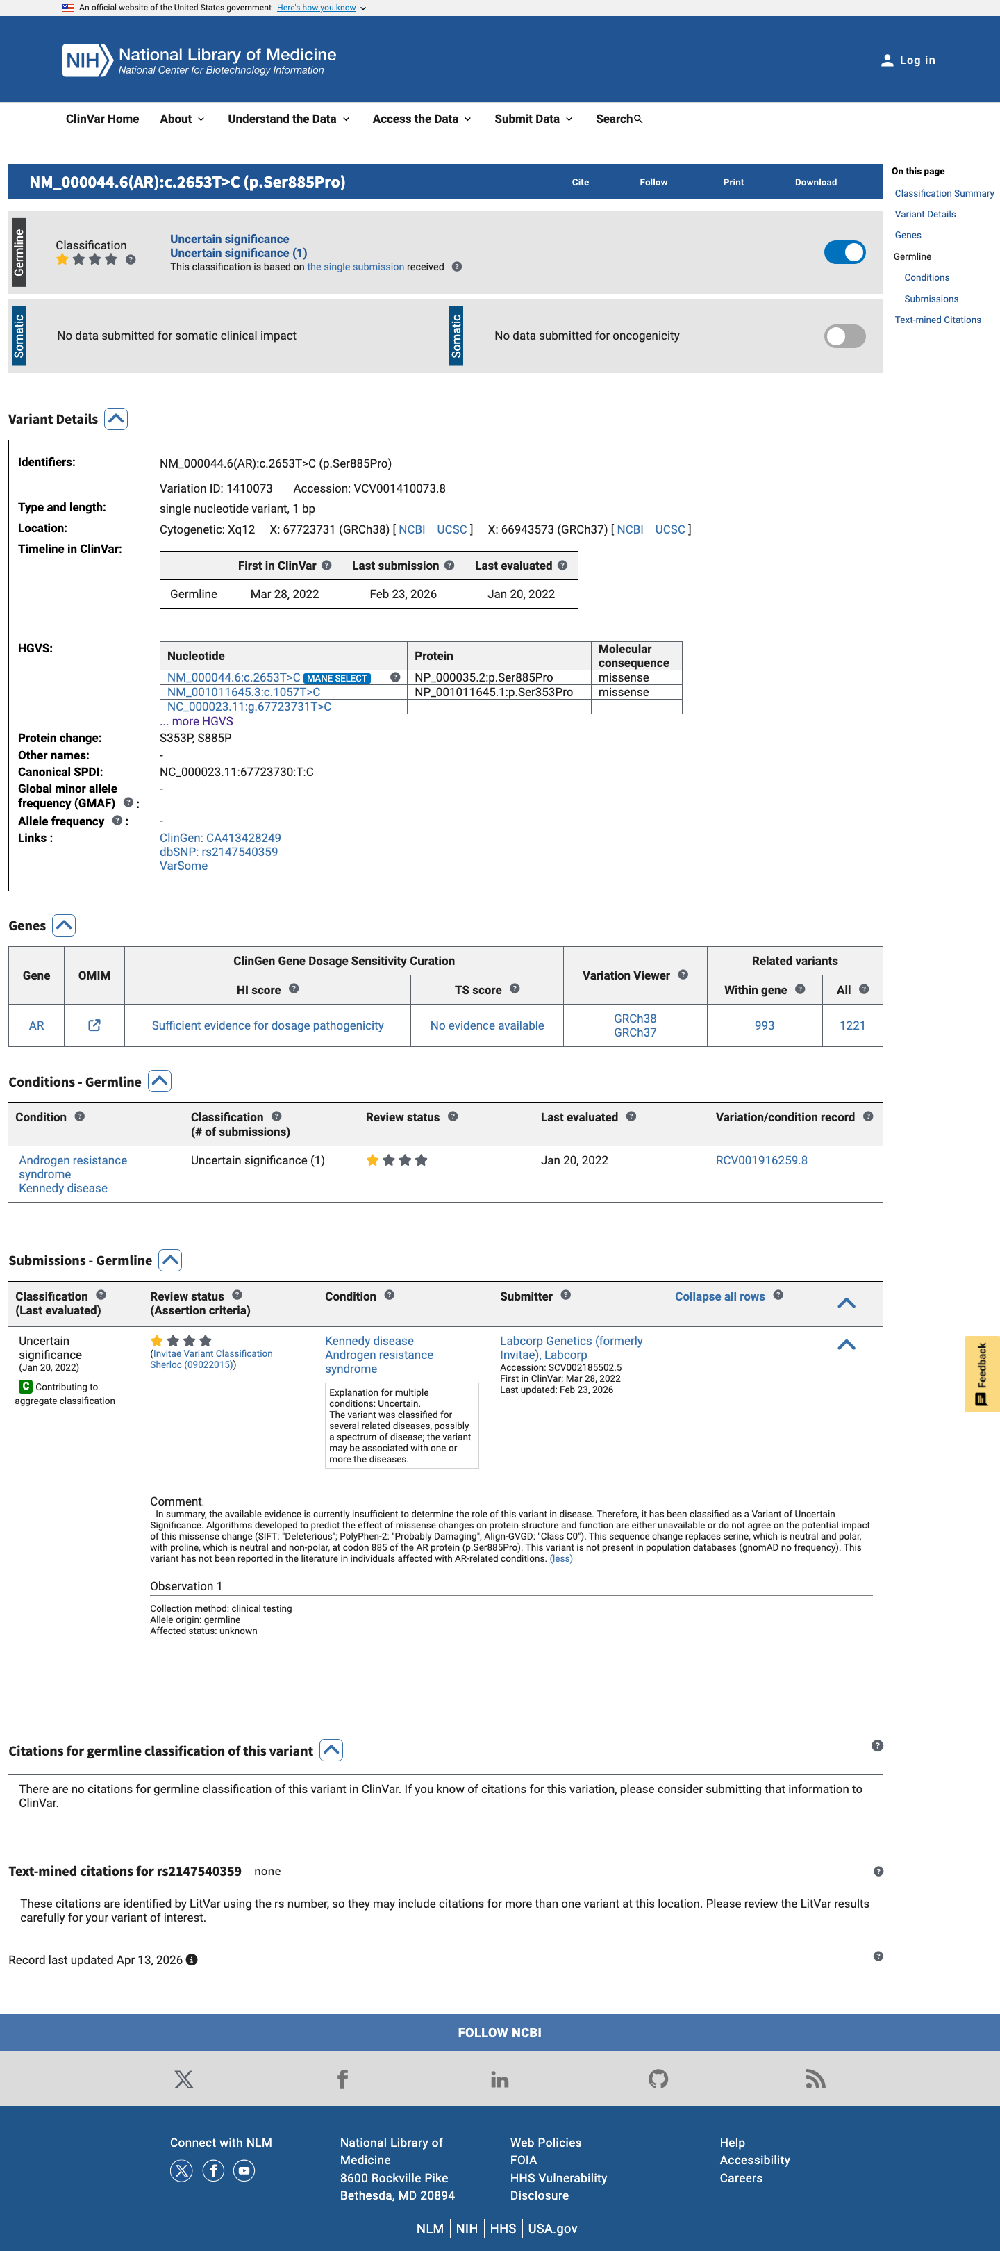Open Sufficient evidence for dosage pathogenicity link

pos(267,1025)
